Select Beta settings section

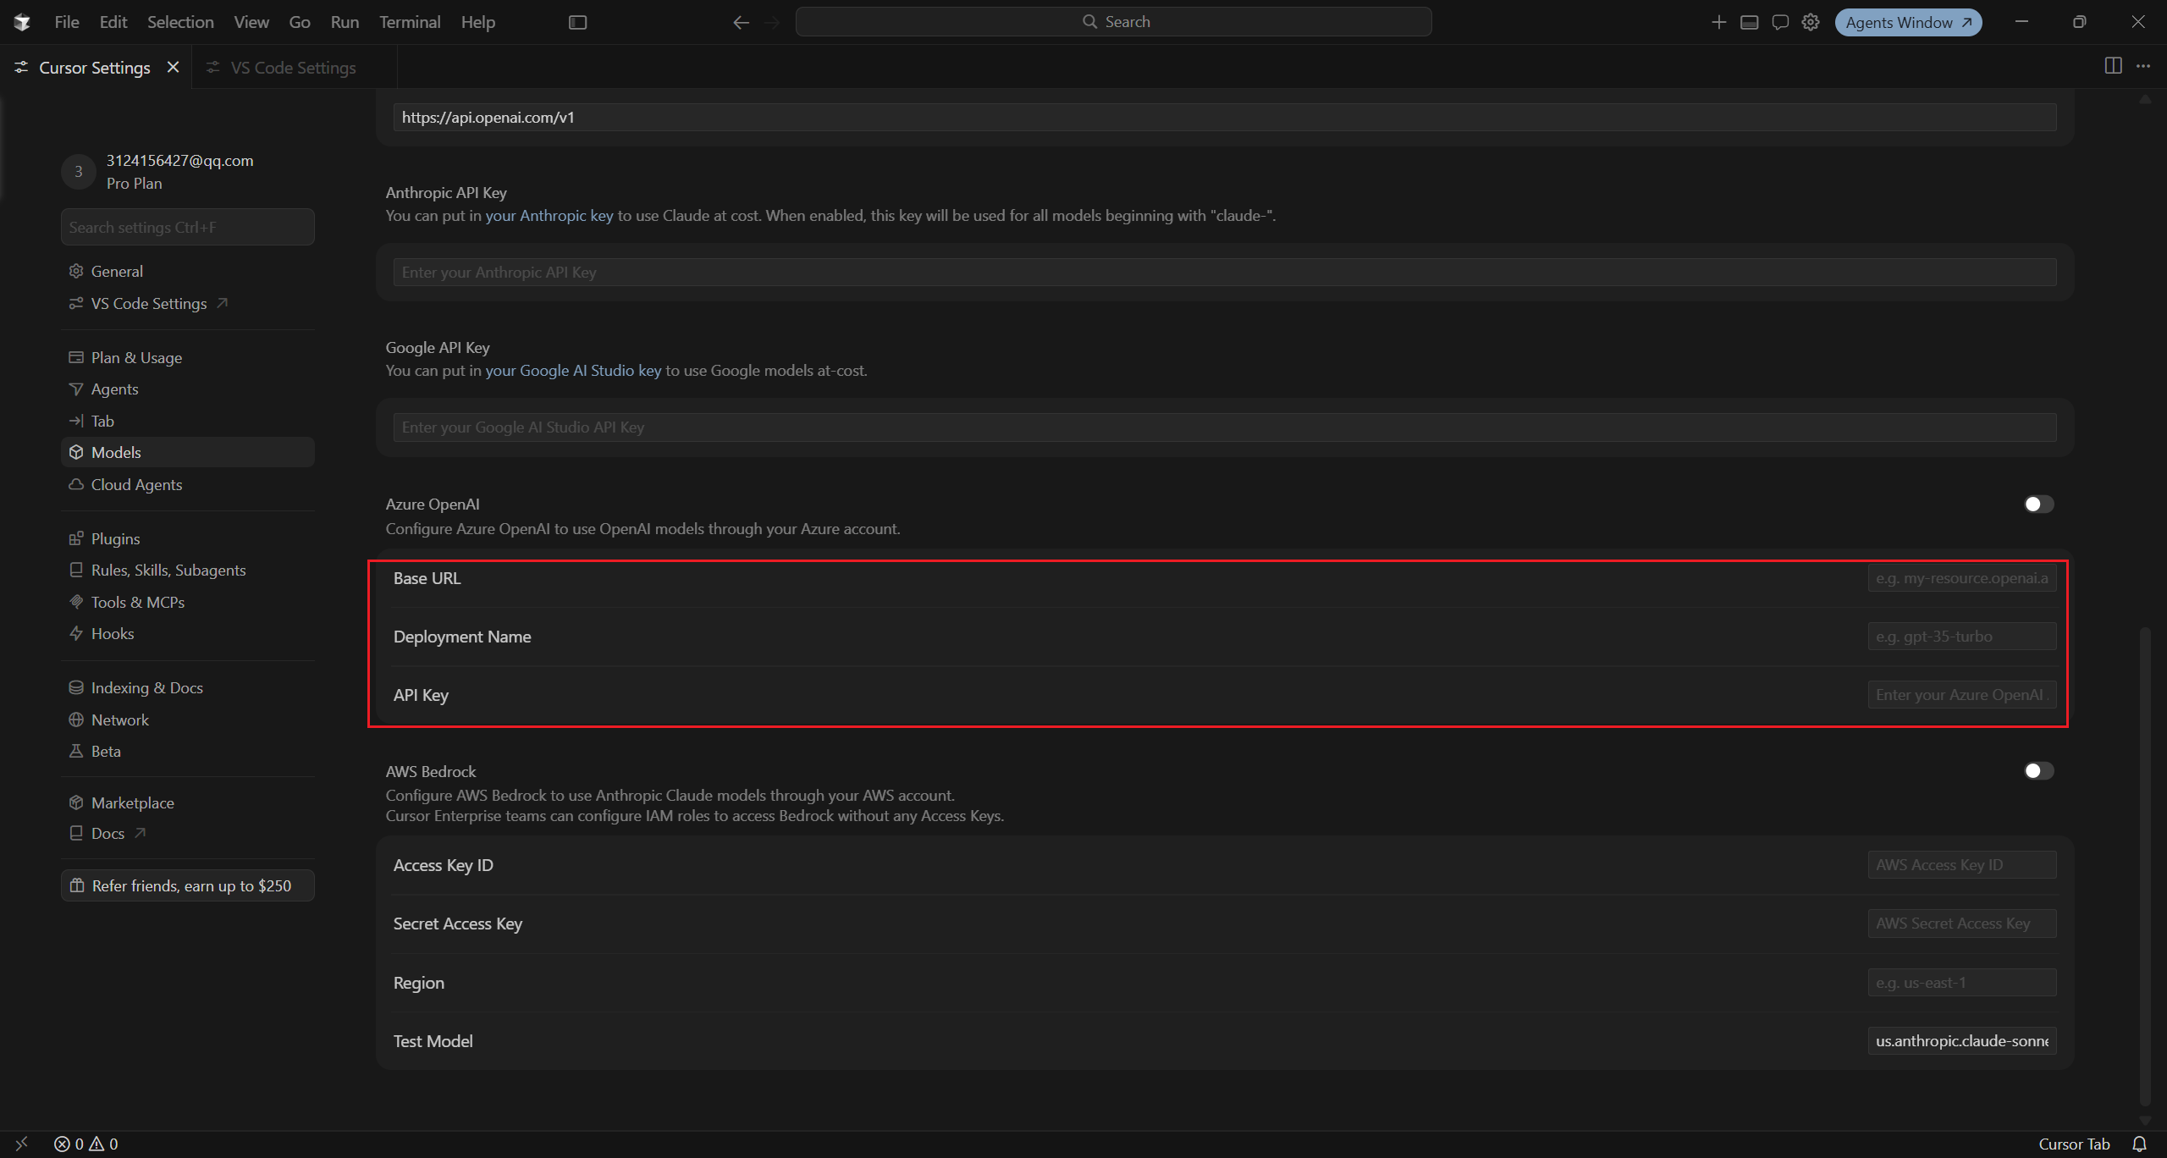pos(188,751)
